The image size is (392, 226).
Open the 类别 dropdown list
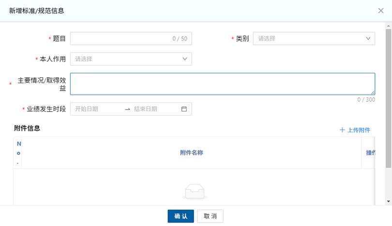tap(314, 39)
